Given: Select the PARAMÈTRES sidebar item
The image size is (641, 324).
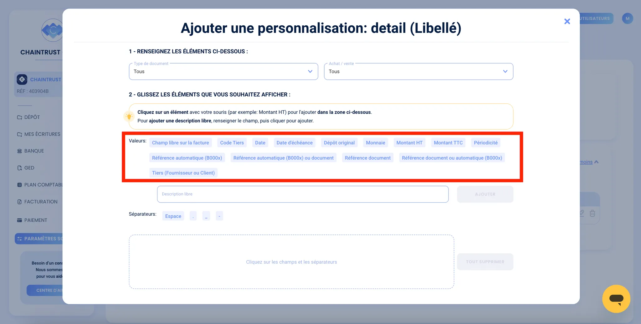Looking at the screenshot, I should 39,239.
